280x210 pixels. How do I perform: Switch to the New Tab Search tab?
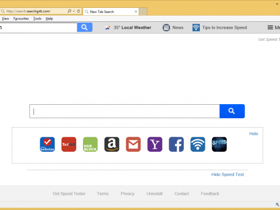(110, 12)
